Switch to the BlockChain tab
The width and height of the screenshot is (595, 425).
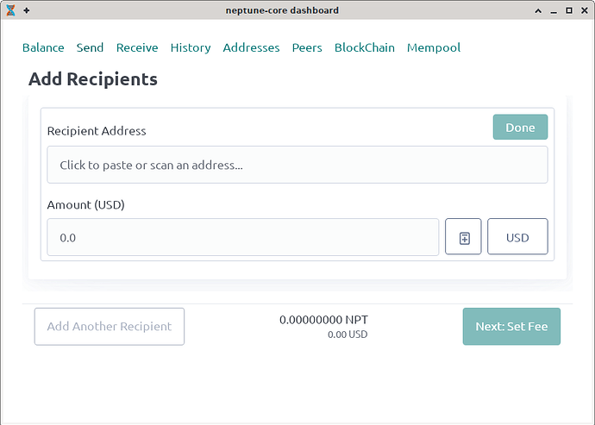tap(364, 48)
